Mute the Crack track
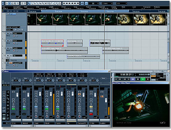 click(x=8, y=33)
